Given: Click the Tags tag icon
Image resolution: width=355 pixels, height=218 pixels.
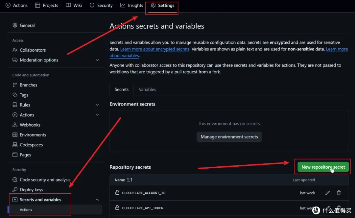Looking at the screenshot, I should pyautogui.click(x=15, y=95).
